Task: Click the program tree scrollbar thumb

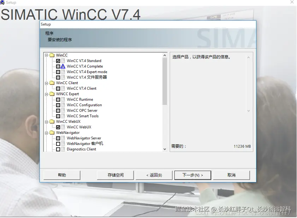Action: click(165, 81)
